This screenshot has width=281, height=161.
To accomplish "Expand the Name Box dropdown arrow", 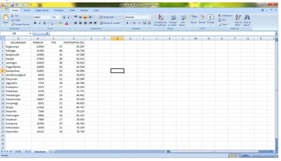I will click(30, 33).
